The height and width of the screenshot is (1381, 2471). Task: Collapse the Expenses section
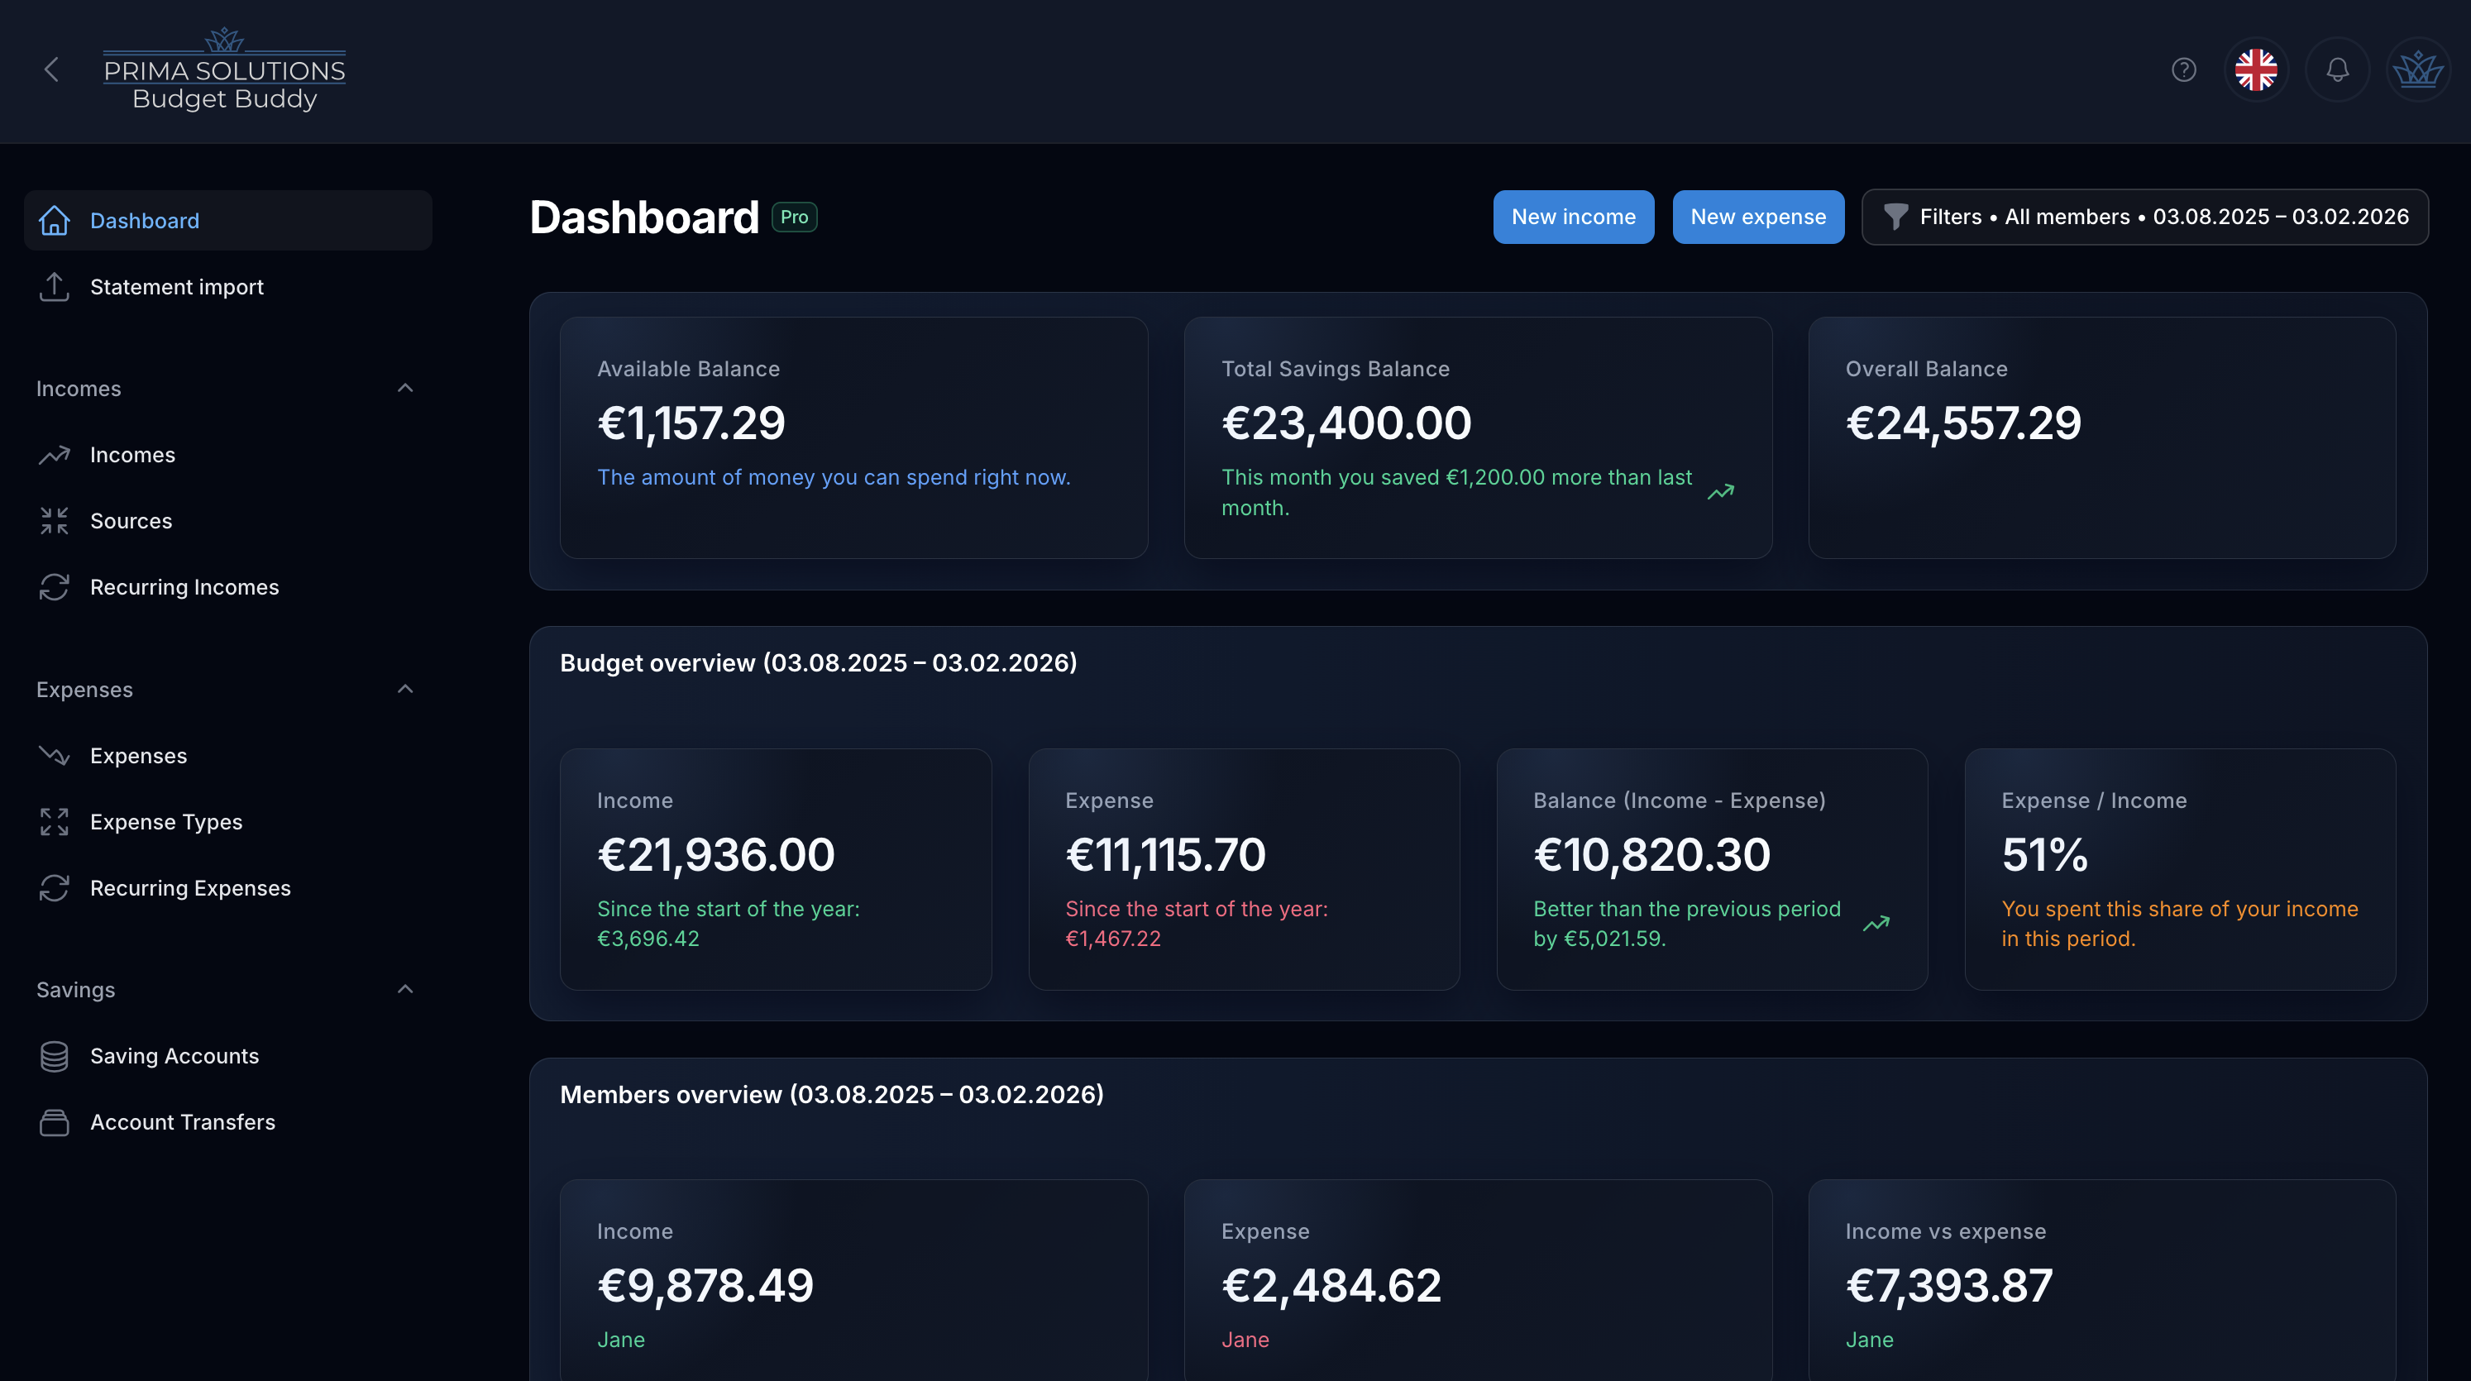404,689
